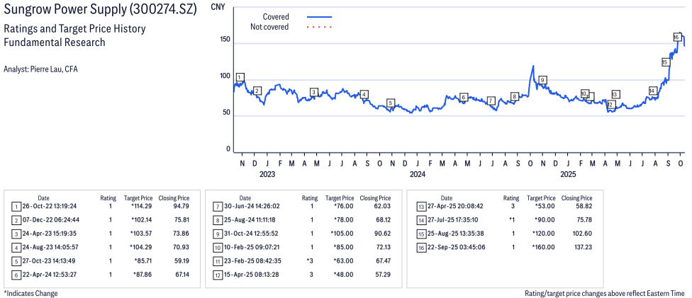Click the Rating header in the third table
This screenshot has width=692, height=298.
pyautogui.click(x=511, y=198)
